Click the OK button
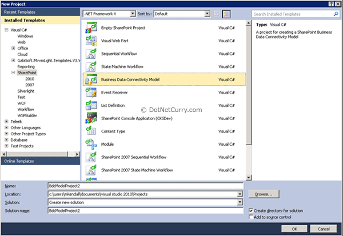 pos(294,229)
